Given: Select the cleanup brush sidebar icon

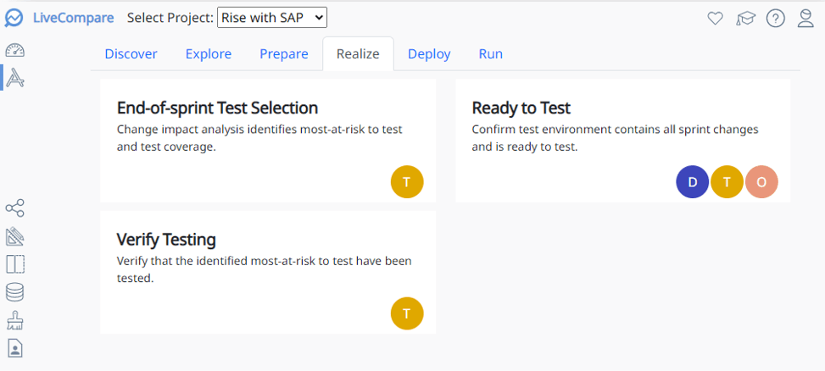Looking at the screenshot, I should [14, 320].
